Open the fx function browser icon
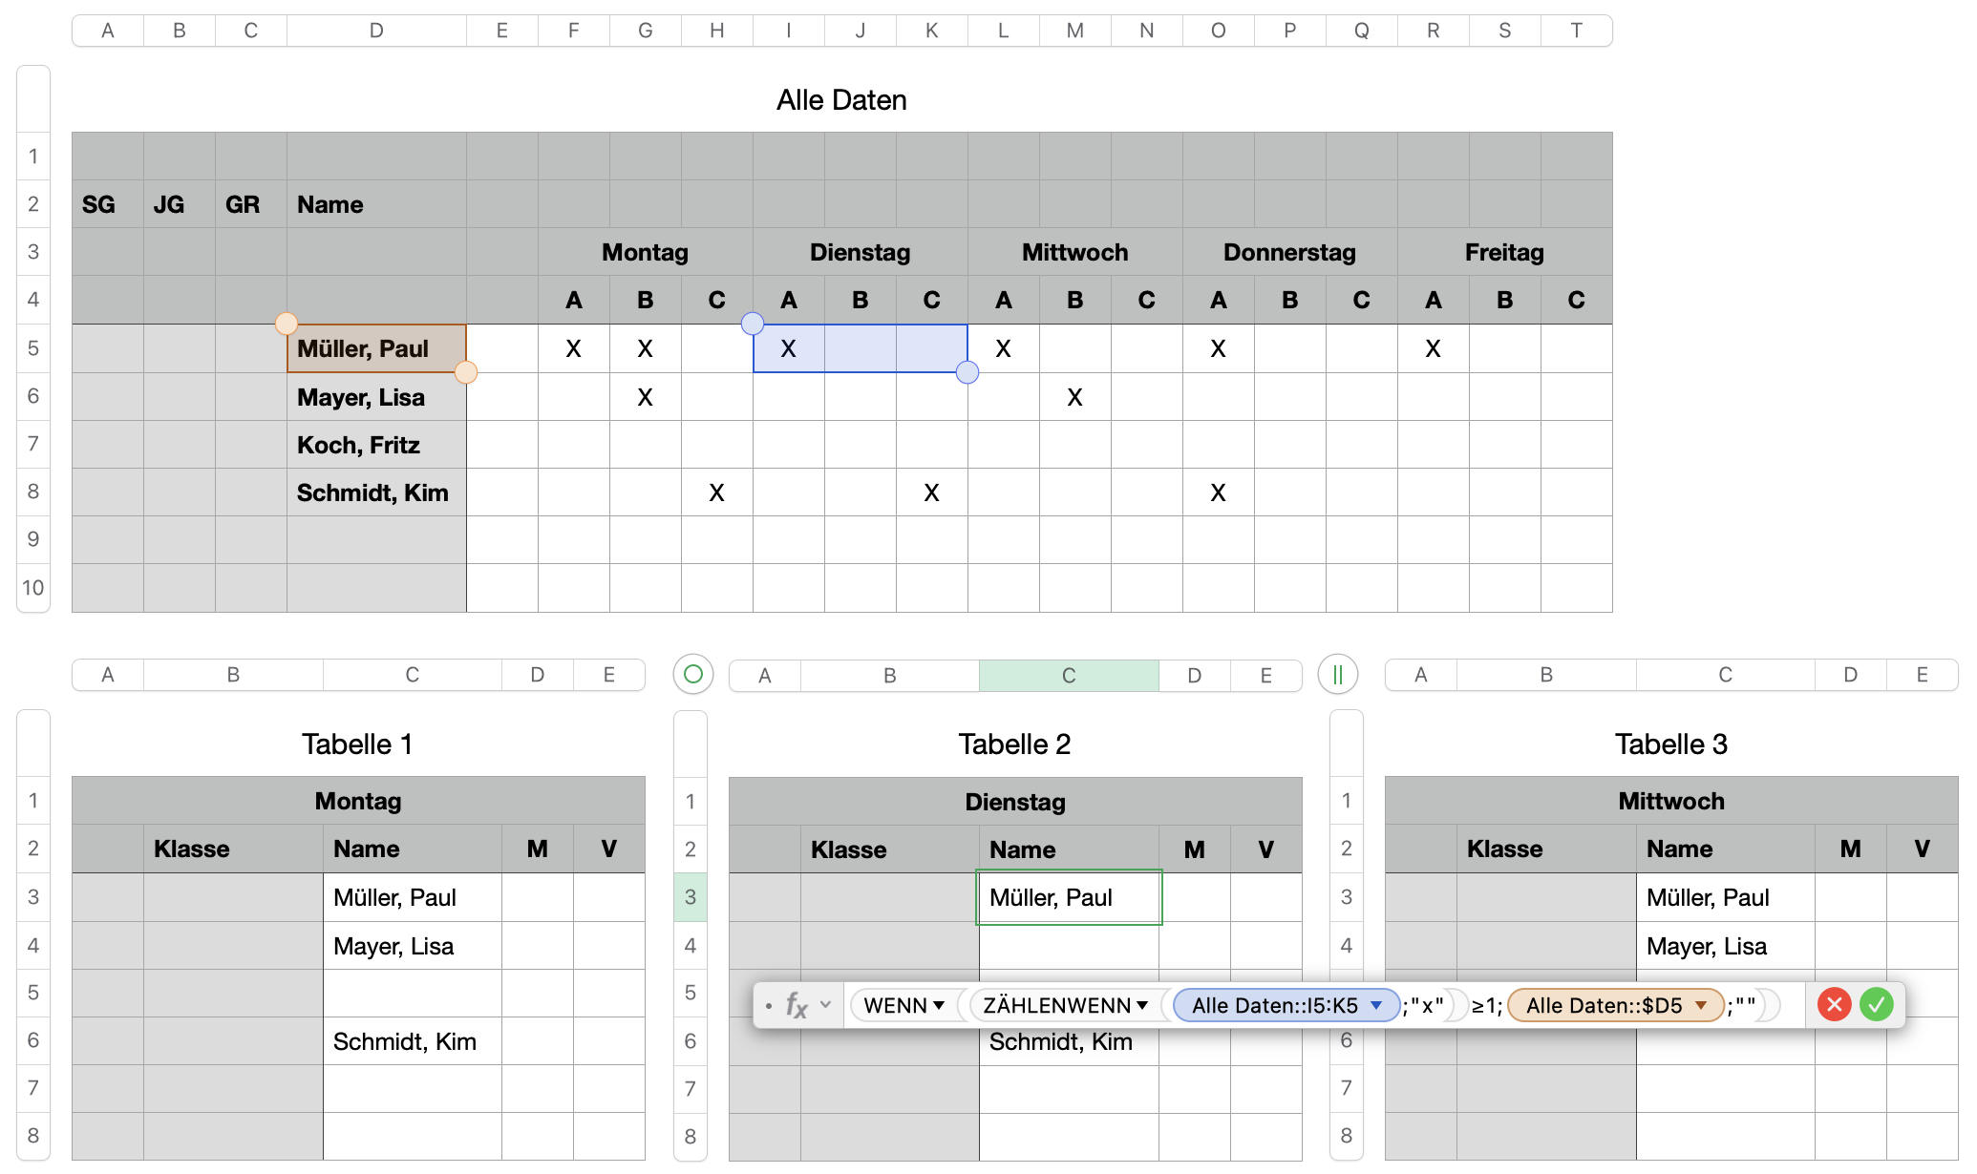The image size is (1977, 1174). click(x=797, y=1005)
